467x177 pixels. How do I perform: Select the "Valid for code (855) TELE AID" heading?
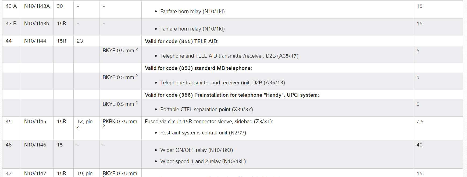(181, 42)
